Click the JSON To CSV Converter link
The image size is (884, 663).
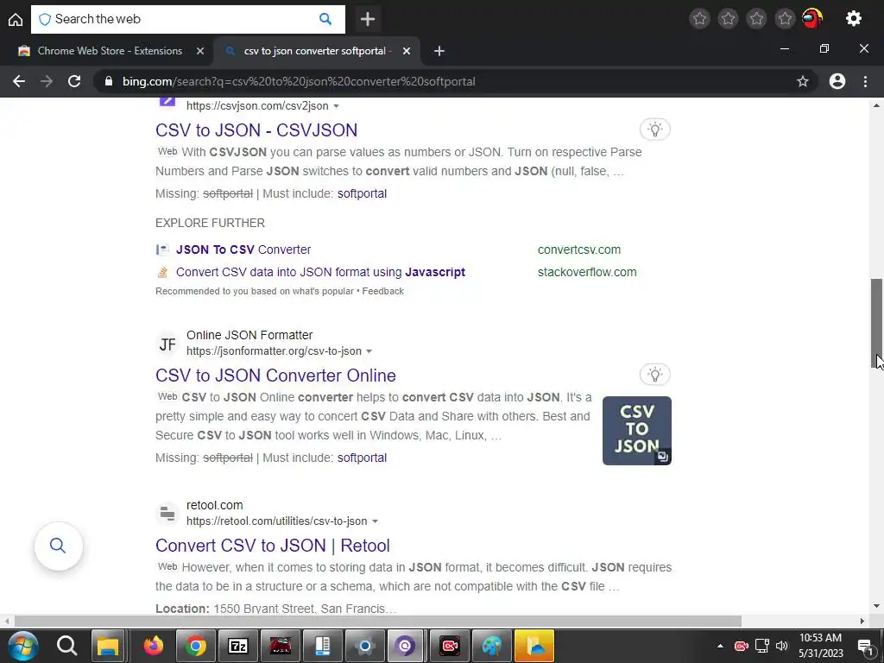pos(243,249)
